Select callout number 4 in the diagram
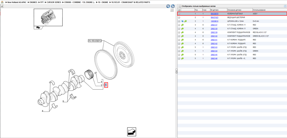This screenshot has height=138, width=287. coord(42,111)
